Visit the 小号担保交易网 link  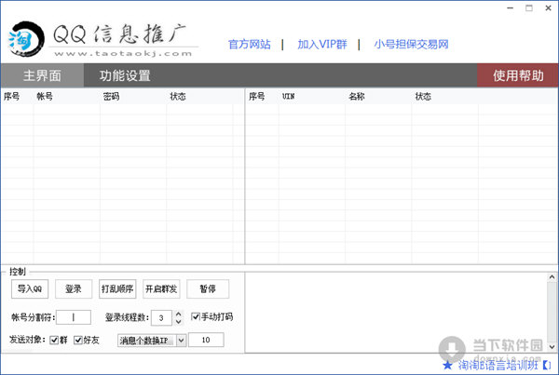[411, 45]
